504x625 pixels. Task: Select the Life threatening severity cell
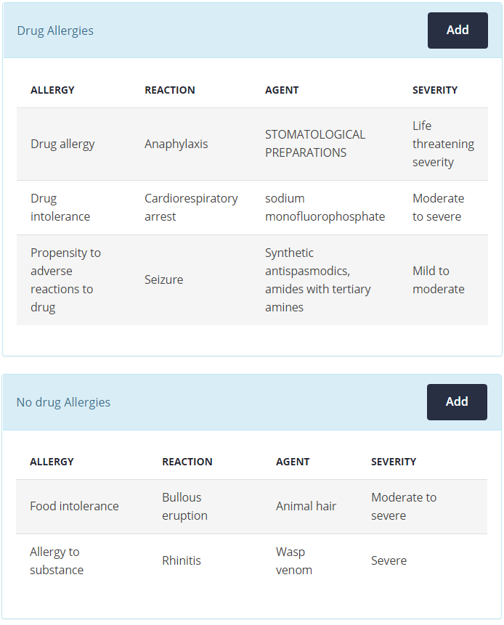pos(442,144)
